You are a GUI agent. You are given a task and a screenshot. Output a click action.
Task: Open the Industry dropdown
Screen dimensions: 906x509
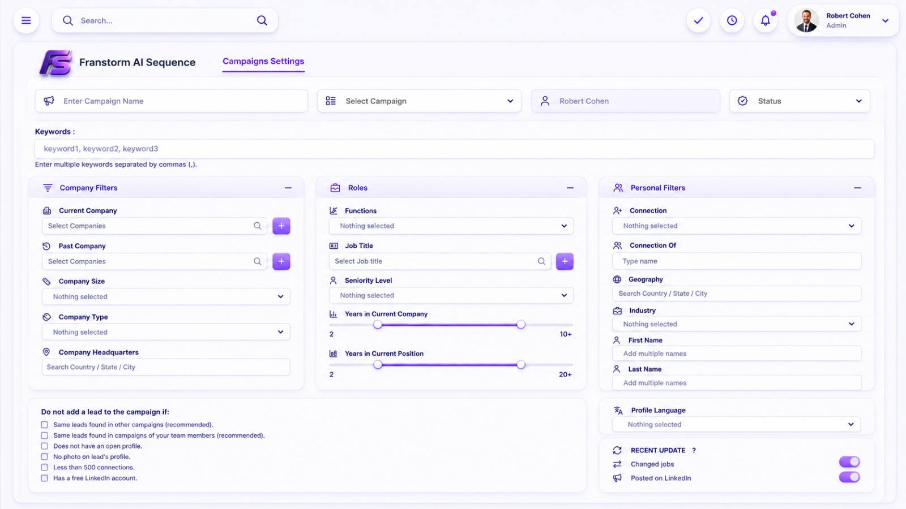pyautogui.click(x=737, y=324)
